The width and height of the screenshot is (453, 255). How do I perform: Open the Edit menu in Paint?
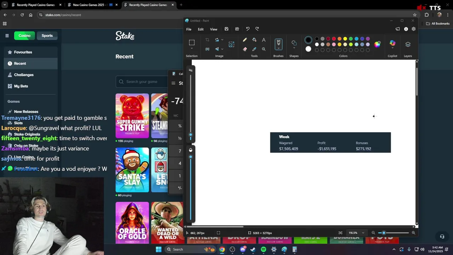pyautogui.click(x=201, y=29)
